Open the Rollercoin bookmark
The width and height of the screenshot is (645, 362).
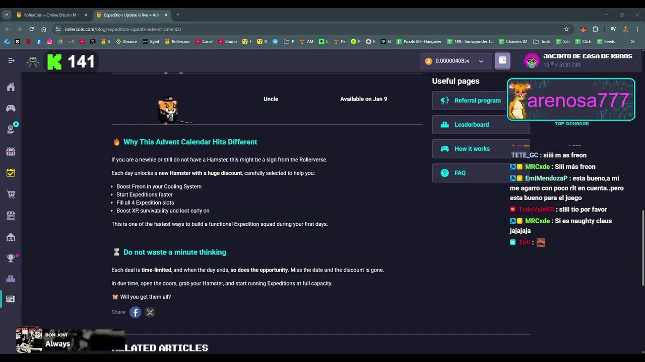[177, 41]
